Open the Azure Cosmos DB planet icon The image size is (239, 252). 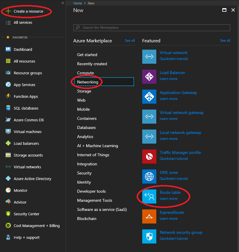8,120
